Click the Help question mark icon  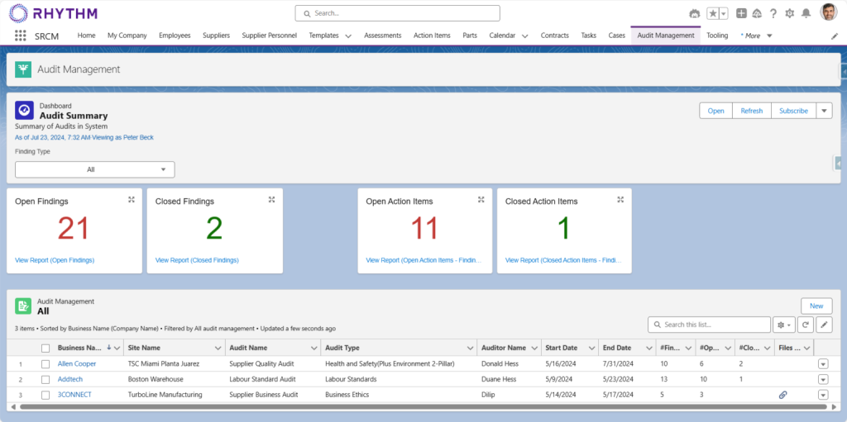[x=773, y=13]
